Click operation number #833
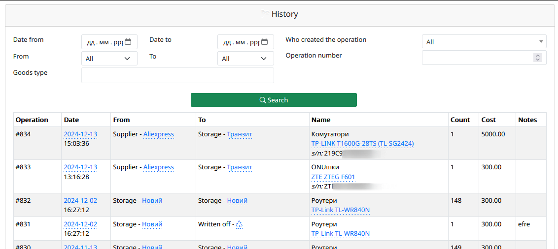The height and width of the screenshot is (249, 558). (x=23, y=167)
